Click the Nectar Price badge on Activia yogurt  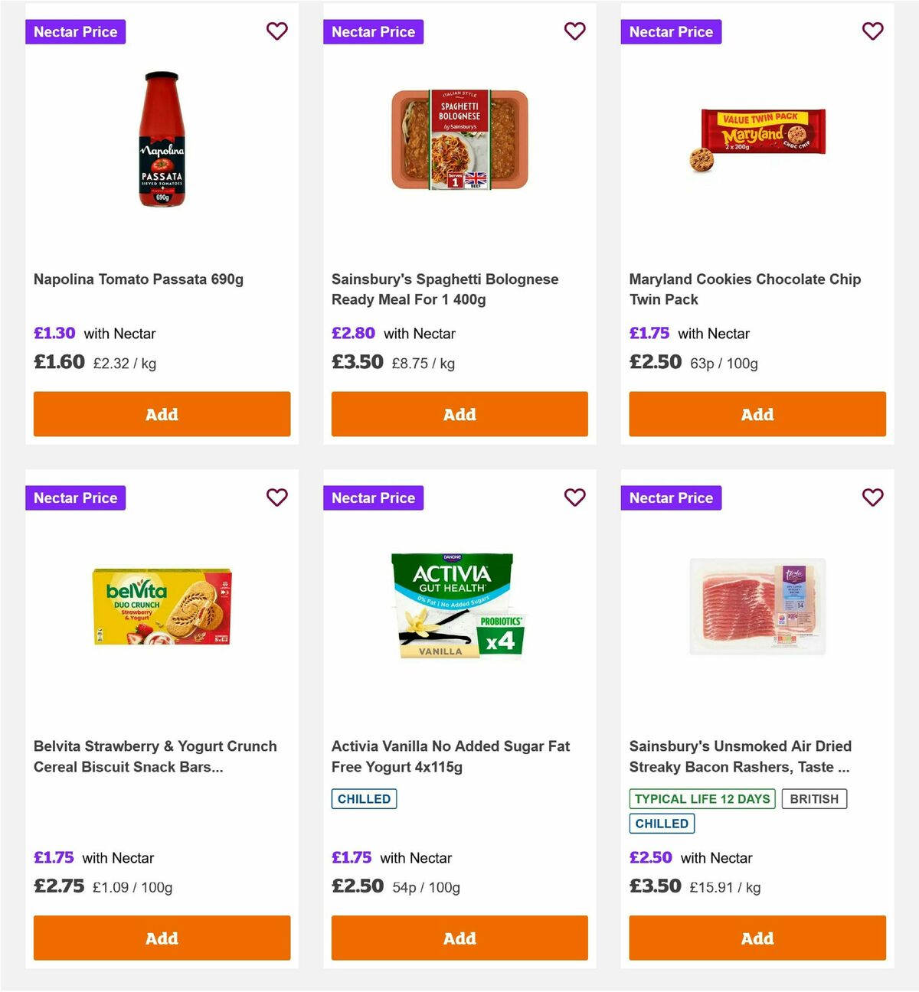pyautogui.click(x=373, y=498)
